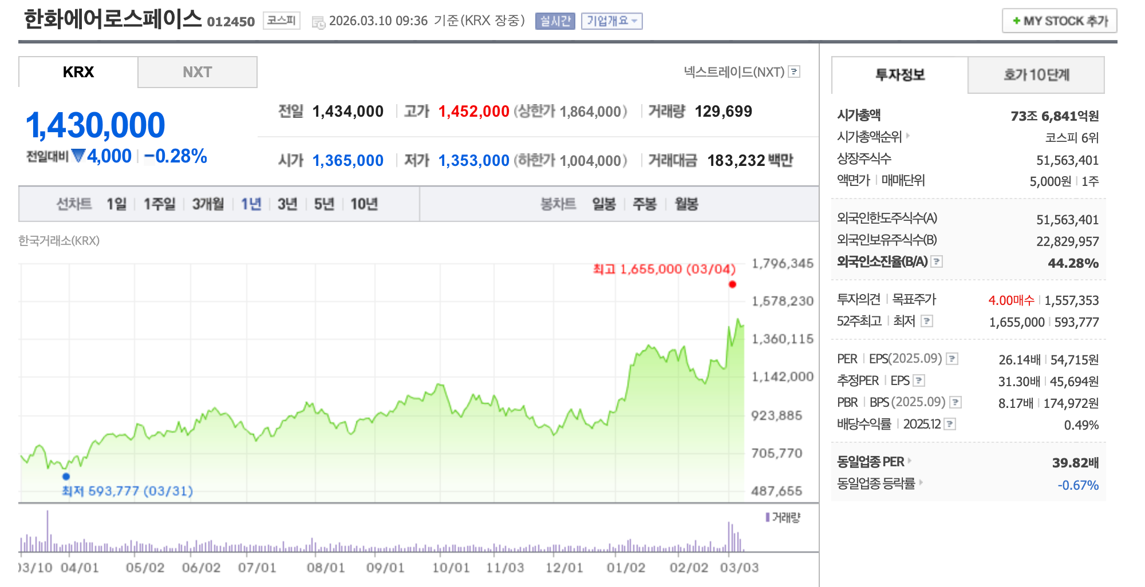Click the tall volume bar near 03/03

point(729,537)
